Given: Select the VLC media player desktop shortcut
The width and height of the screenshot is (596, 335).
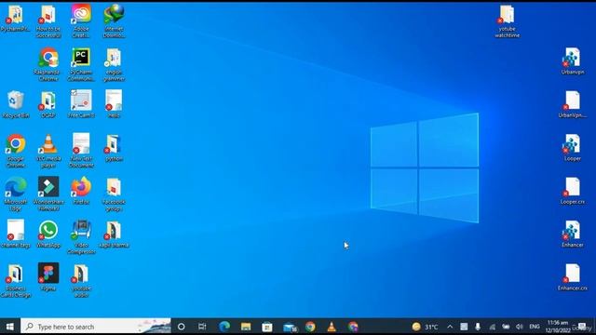Looking at the screenshot, I should click(48, 151).
